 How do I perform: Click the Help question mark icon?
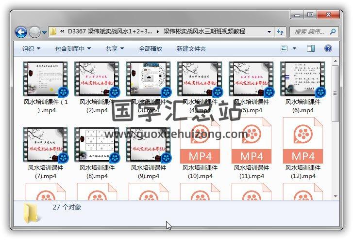point(328,48)
